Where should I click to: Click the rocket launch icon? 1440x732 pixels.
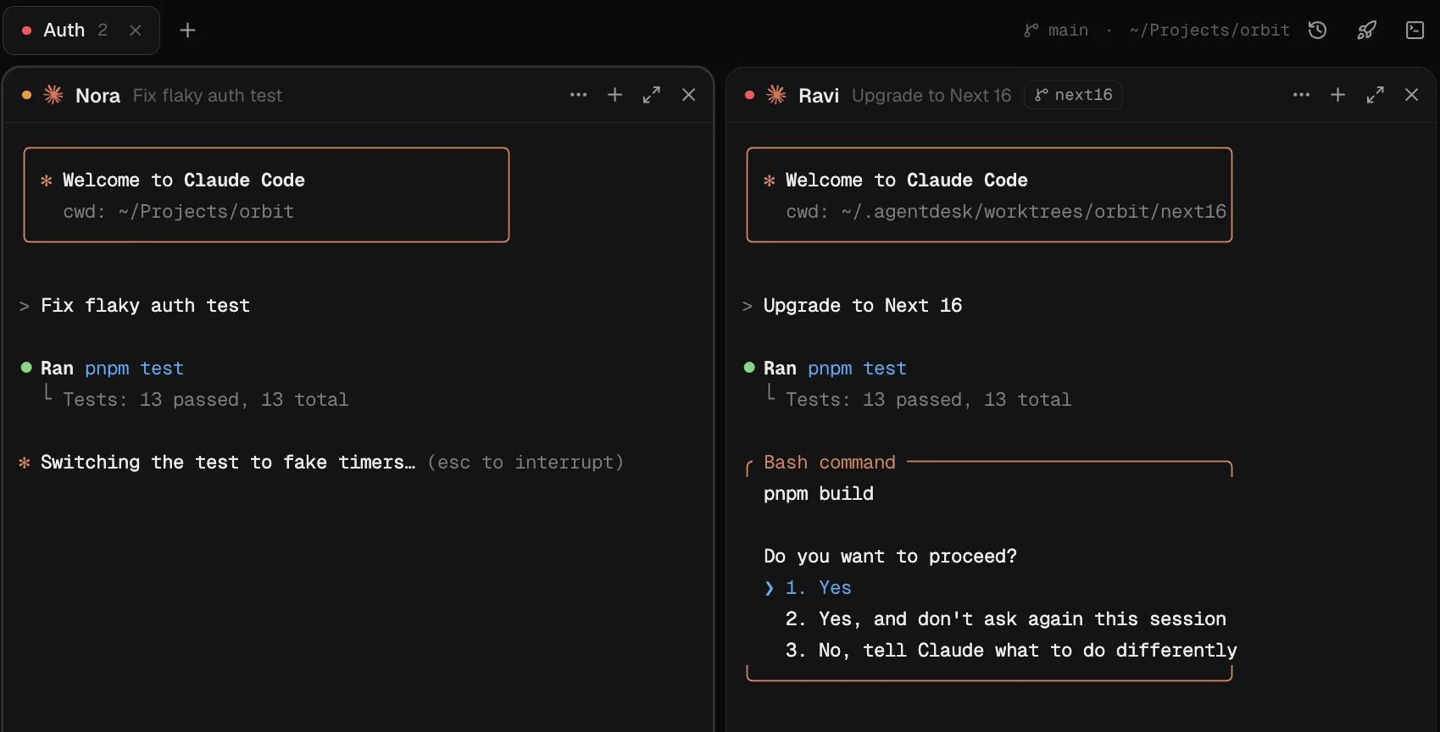click(1366, 30)
